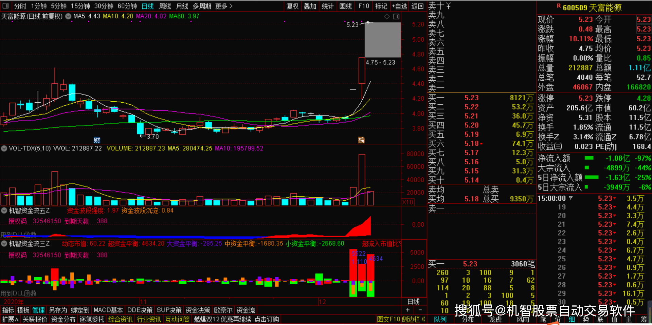Switch to the 周线 weekly chart tab
652x325 pixels.
[165, 6]
